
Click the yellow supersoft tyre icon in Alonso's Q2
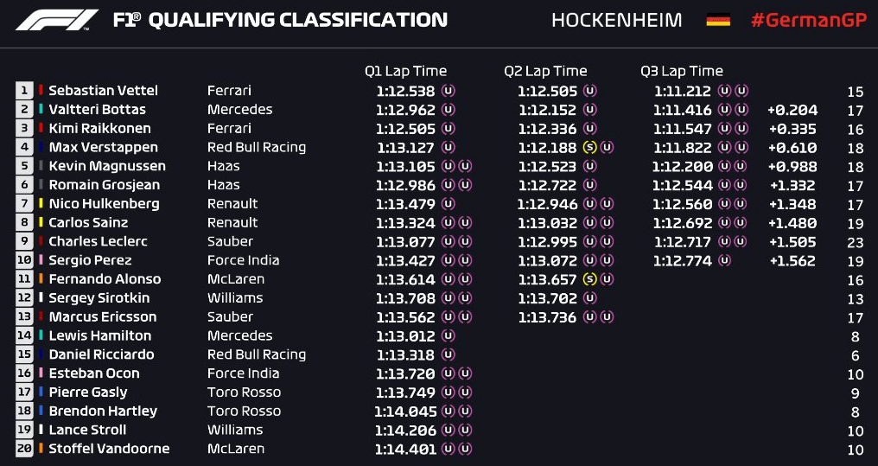(x=589, y=279)
